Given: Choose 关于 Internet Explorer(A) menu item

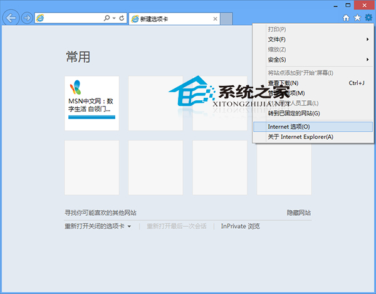Looking at the screenshot, I should tap(300, 137).
